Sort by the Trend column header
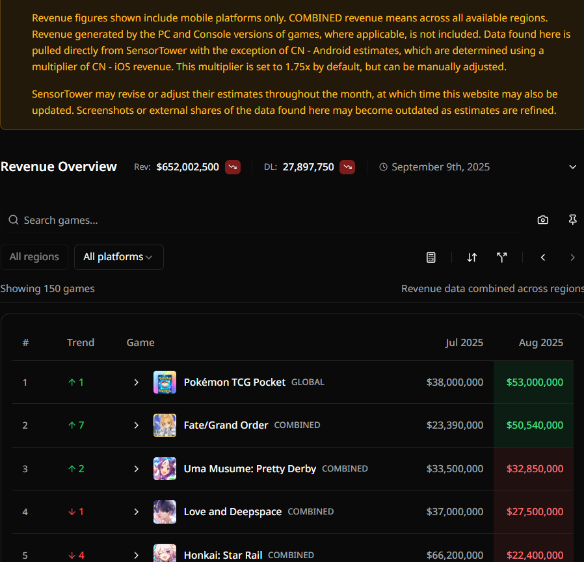The width and height of the screenshot is (584, 562). (81, 343)
